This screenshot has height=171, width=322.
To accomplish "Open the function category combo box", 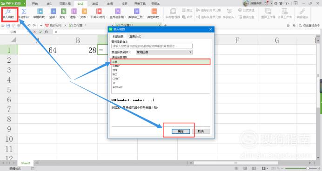I will pos(164,52).
